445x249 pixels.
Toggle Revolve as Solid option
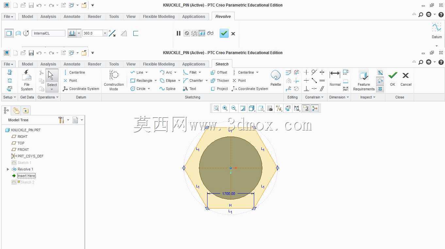(9, 33)
